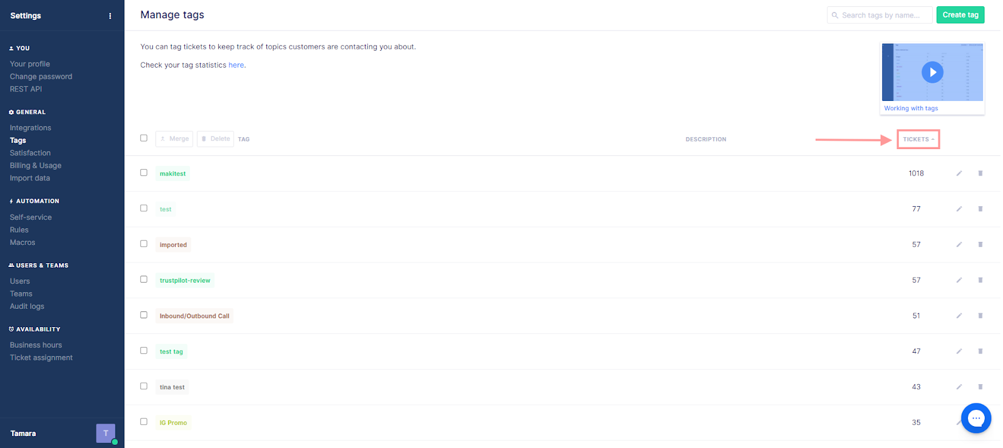Open Self-service settings
The image size is (1003, 448).
pyautogui.click(x=31, y=217)
